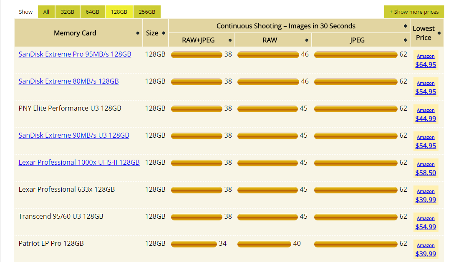Open SanDisk Extreme Pro 95MB/s 128GB link
Screen dimensions: 451x262
tap(75, 54)
